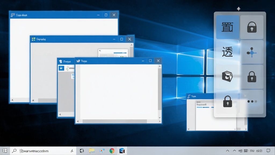Click the blue bars content in the bottom-right window
The image size is (275, 155).
point(205,107)
